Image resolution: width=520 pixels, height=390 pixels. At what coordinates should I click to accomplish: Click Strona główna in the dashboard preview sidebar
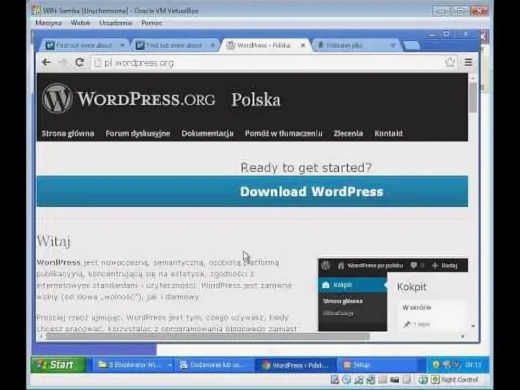click(343, 301)
